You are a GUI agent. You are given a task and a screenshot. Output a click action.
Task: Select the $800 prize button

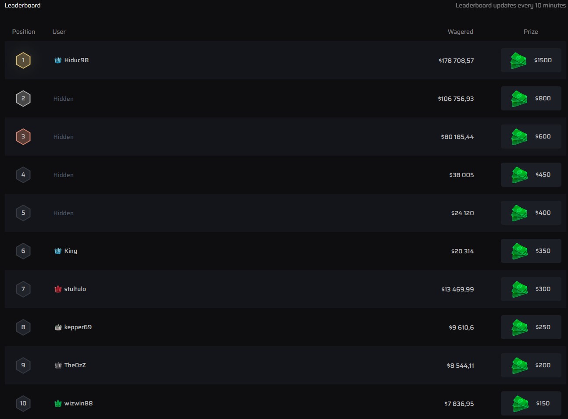531,99
